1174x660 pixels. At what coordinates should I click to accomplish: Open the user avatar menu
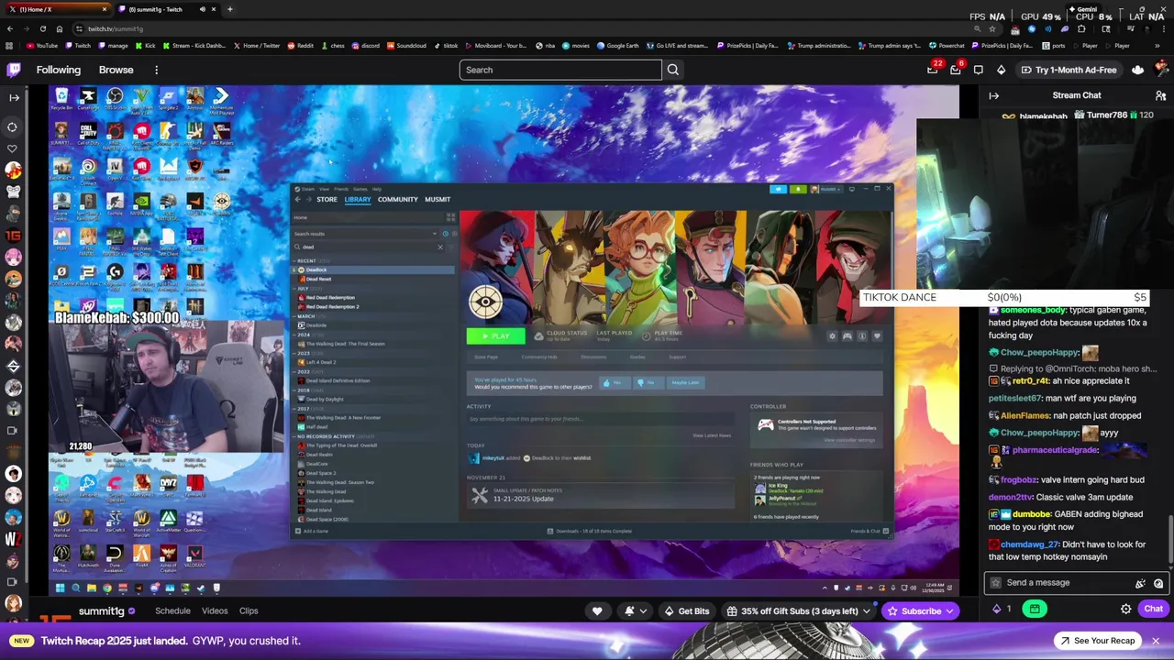(1162, 70)
